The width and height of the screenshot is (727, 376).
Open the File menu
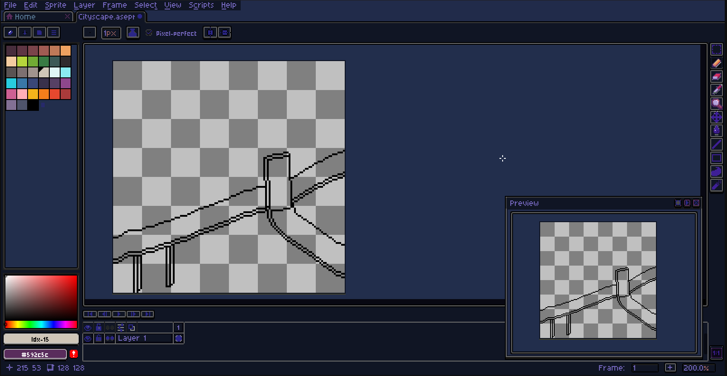tap(10, 5)
